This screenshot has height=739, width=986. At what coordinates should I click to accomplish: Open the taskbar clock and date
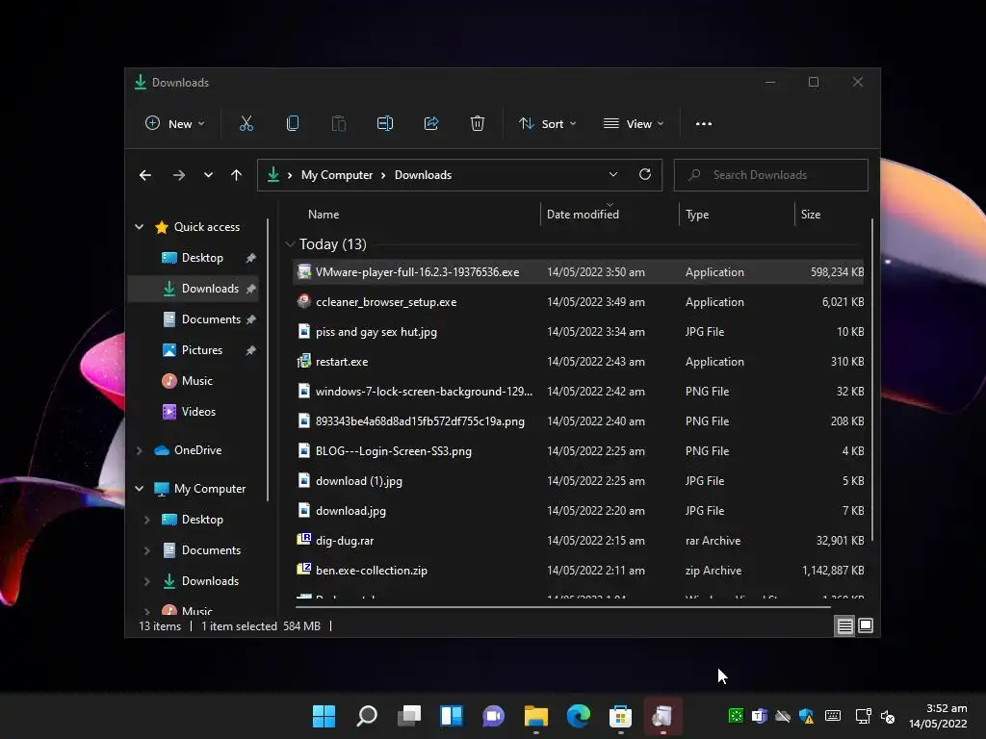coord(938,716)
